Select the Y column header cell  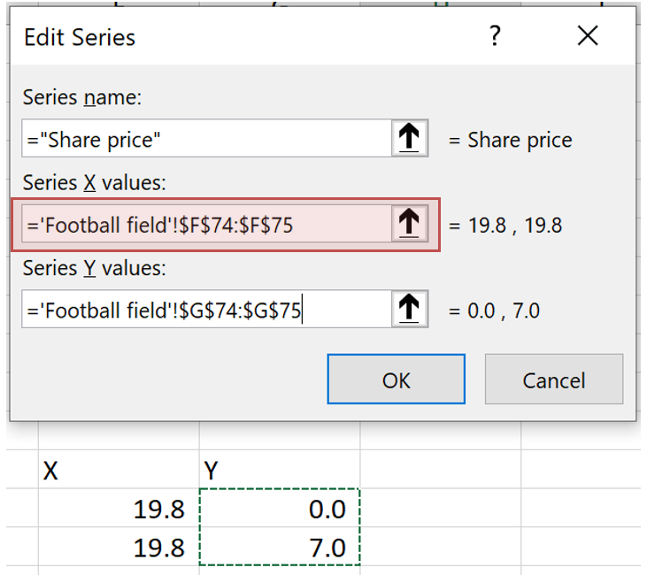pos(280,471)
